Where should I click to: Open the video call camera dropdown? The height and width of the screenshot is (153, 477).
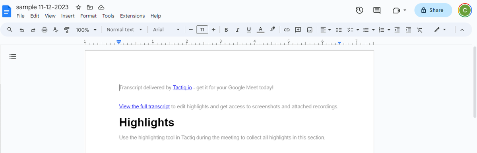[x=399, y=10]
